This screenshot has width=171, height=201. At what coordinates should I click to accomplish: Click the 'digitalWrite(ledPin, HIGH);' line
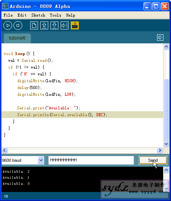(47, 81)
